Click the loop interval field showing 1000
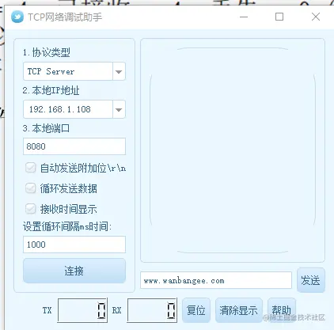Screen dimensions: 334x330 74,245
